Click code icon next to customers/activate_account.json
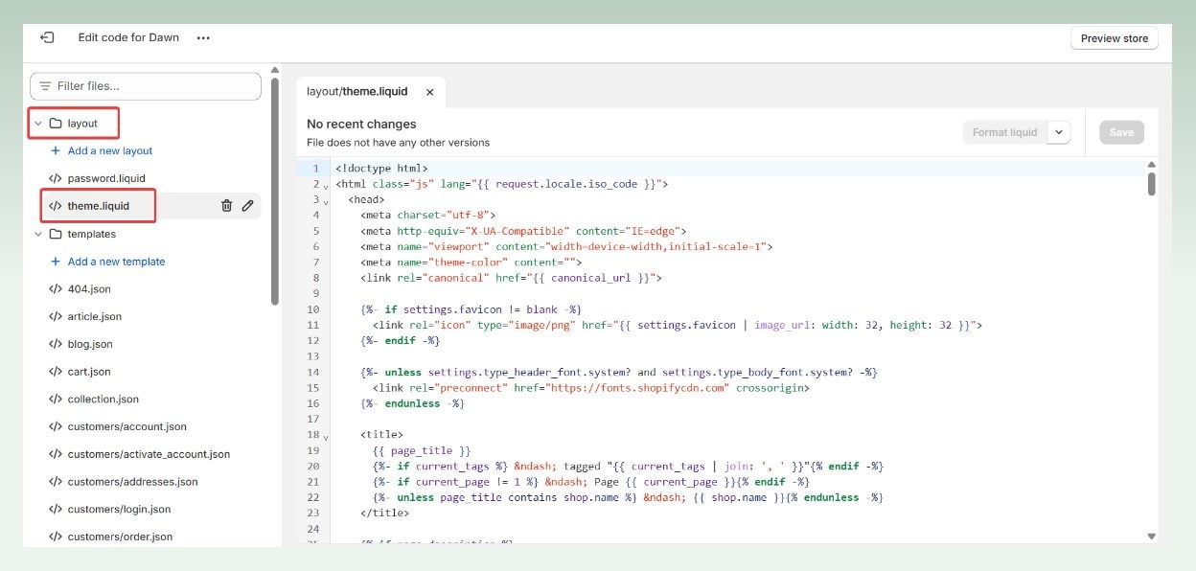 [x=56, y=455]
